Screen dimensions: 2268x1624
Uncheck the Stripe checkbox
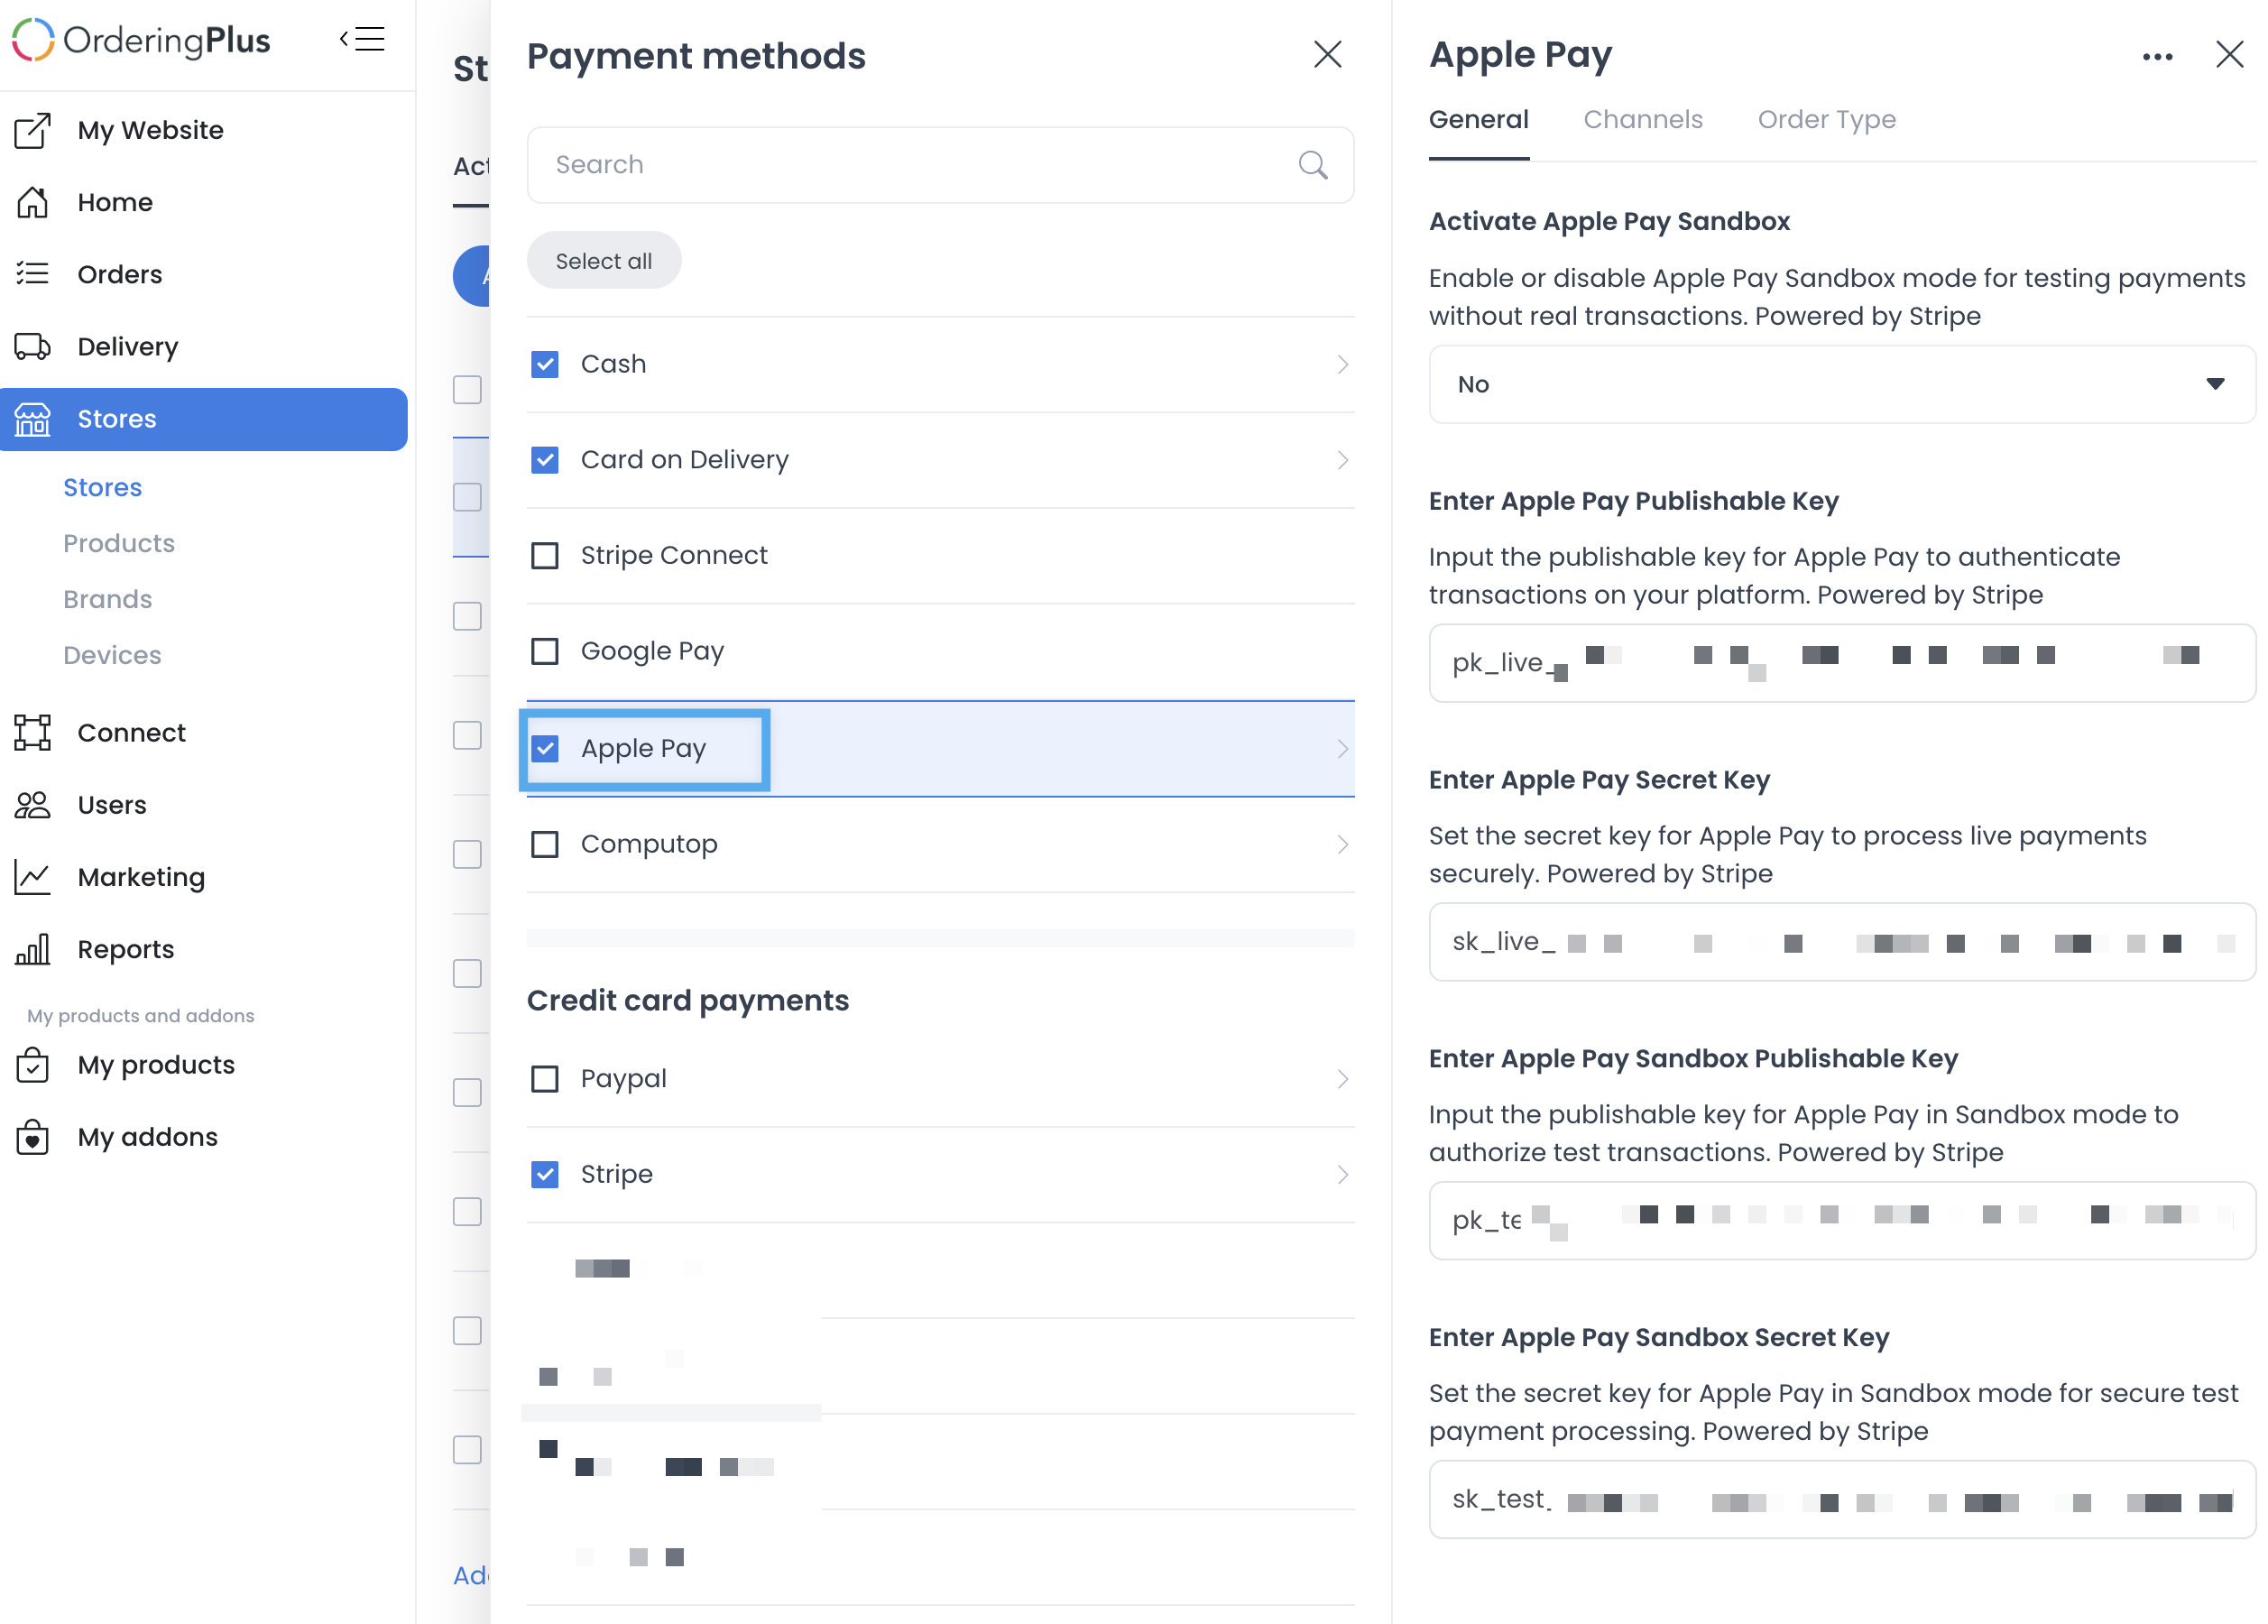(545, 1174)
